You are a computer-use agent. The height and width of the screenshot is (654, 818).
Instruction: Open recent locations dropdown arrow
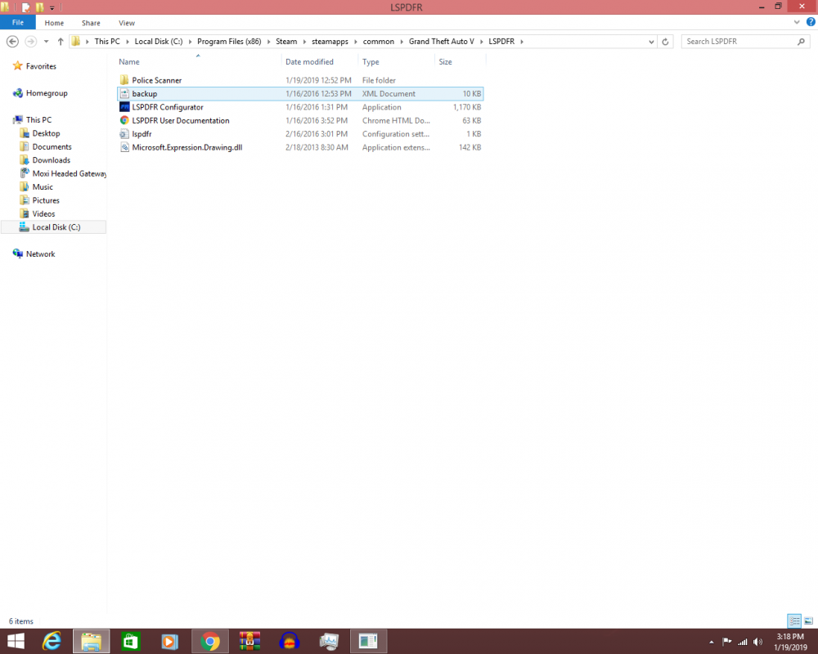(46, 42)
